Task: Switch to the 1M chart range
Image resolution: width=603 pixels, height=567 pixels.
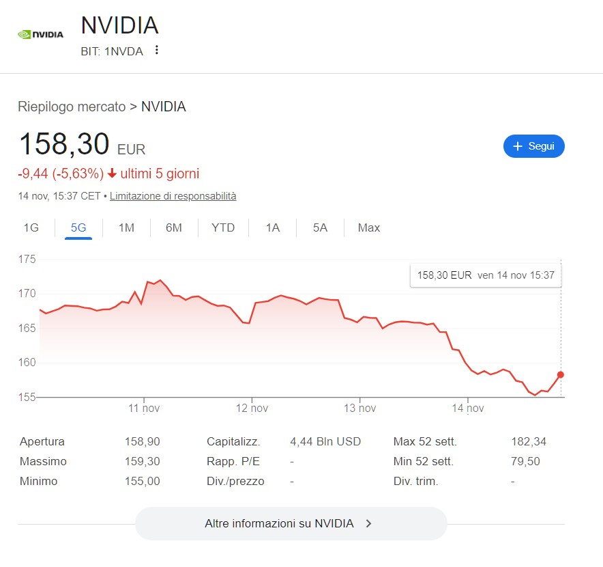Action: click(x=126, y=227)
